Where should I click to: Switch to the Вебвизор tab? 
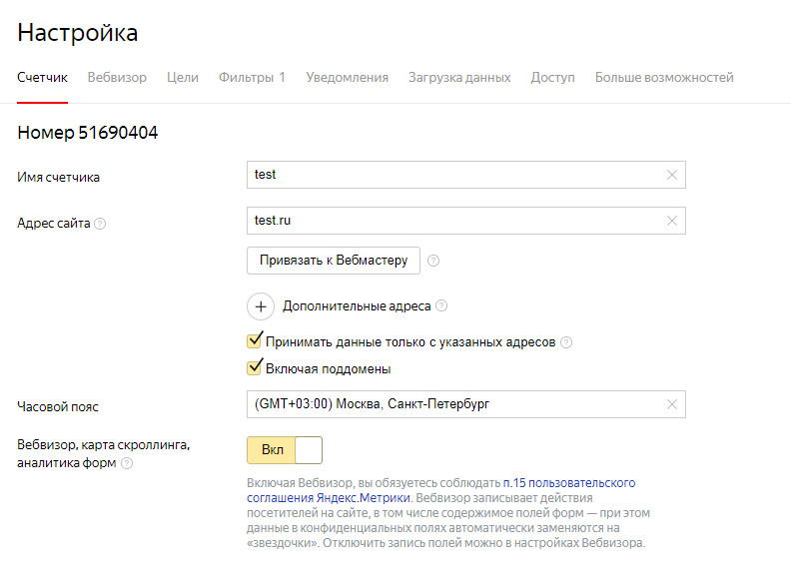coord(117,78)
